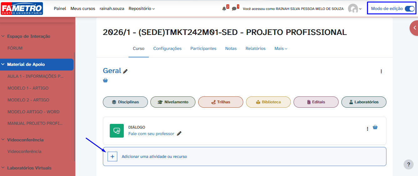Screen dimensions: 418x176
Task: Click the pencil next to Fale com seu professor
Action: tap(179, 134)
